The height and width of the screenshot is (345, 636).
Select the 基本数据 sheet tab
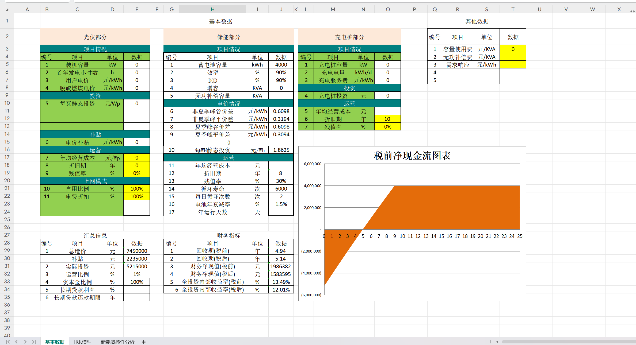pos(55,342)
